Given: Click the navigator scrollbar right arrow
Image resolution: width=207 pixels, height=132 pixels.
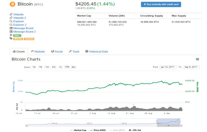Looking at the screenshot, I should pyautogui.click(x=181, y=126).
